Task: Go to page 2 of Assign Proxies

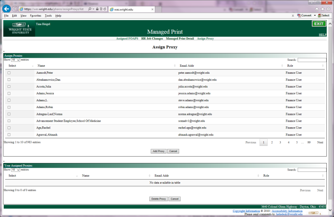Action: point(272,142)
